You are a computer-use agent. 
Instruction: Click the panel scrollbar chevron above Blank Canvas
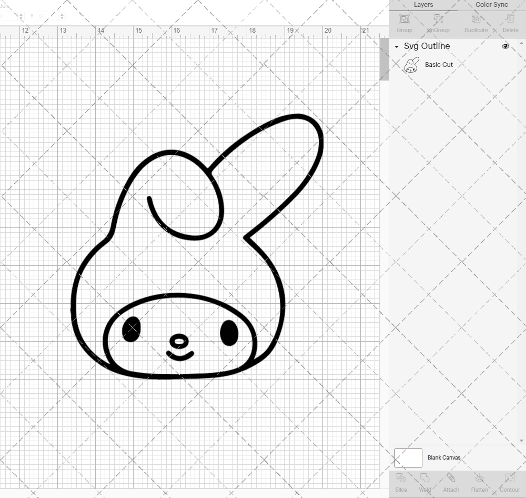coord(521,441)
